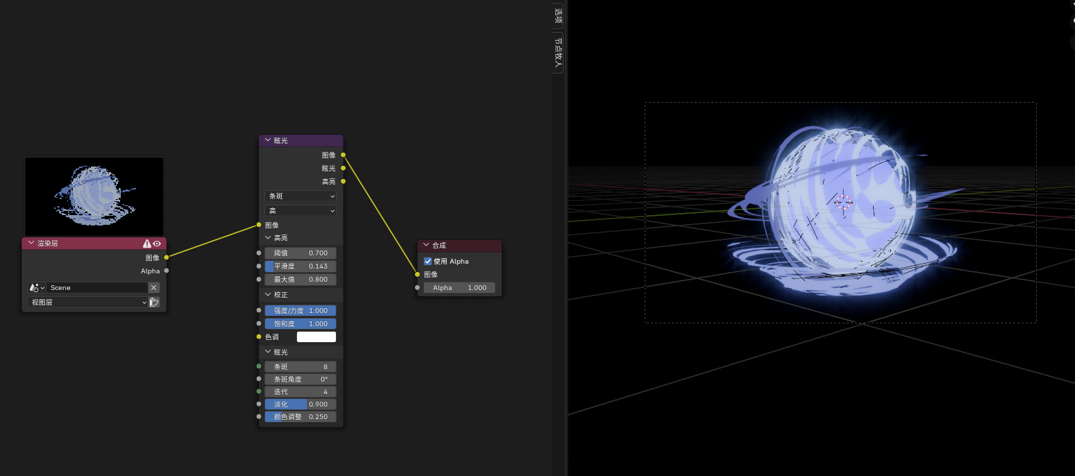
Task: Toggle the eye preview icon on 渲染层 node
Action: pyautogui.click(x=157, y=244)
